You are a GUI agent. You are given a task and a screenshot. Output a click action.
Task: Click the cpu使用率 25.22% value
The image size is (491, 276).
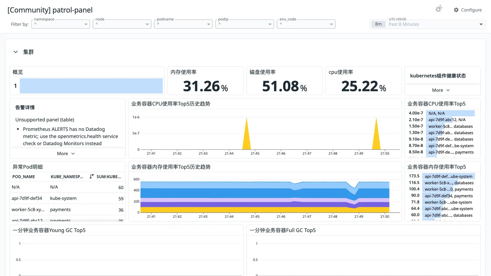click(x=363, y=86)
